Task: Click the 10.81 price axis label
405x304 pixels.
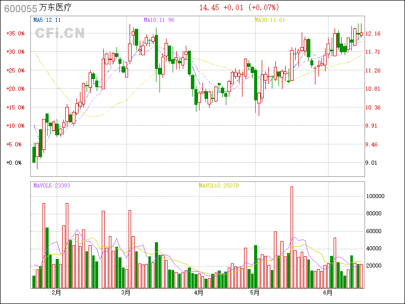Action: [373, 89]
